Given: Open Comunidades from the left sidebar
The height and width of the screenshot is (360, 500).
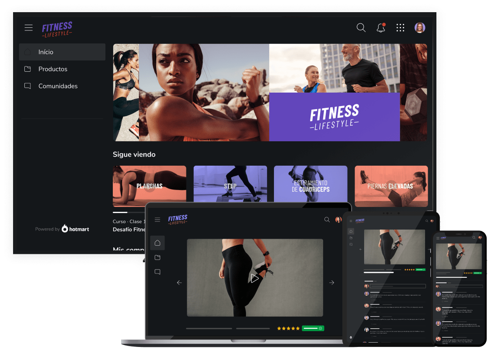Looking at the screenshot, I should 58,86.
